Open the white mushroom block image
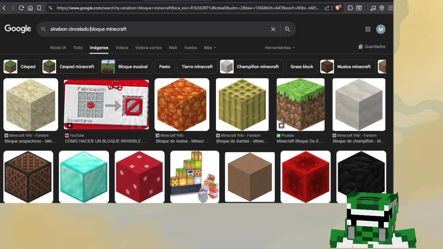This screenshot has width=443, height=249. 359,104
